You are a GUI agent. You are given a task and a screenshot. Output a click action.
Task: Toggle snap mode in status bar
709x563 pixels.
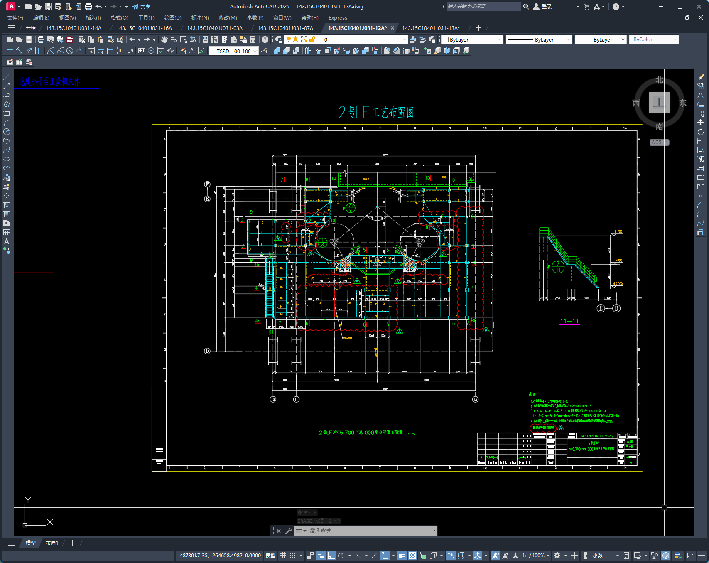pos(293,556)
